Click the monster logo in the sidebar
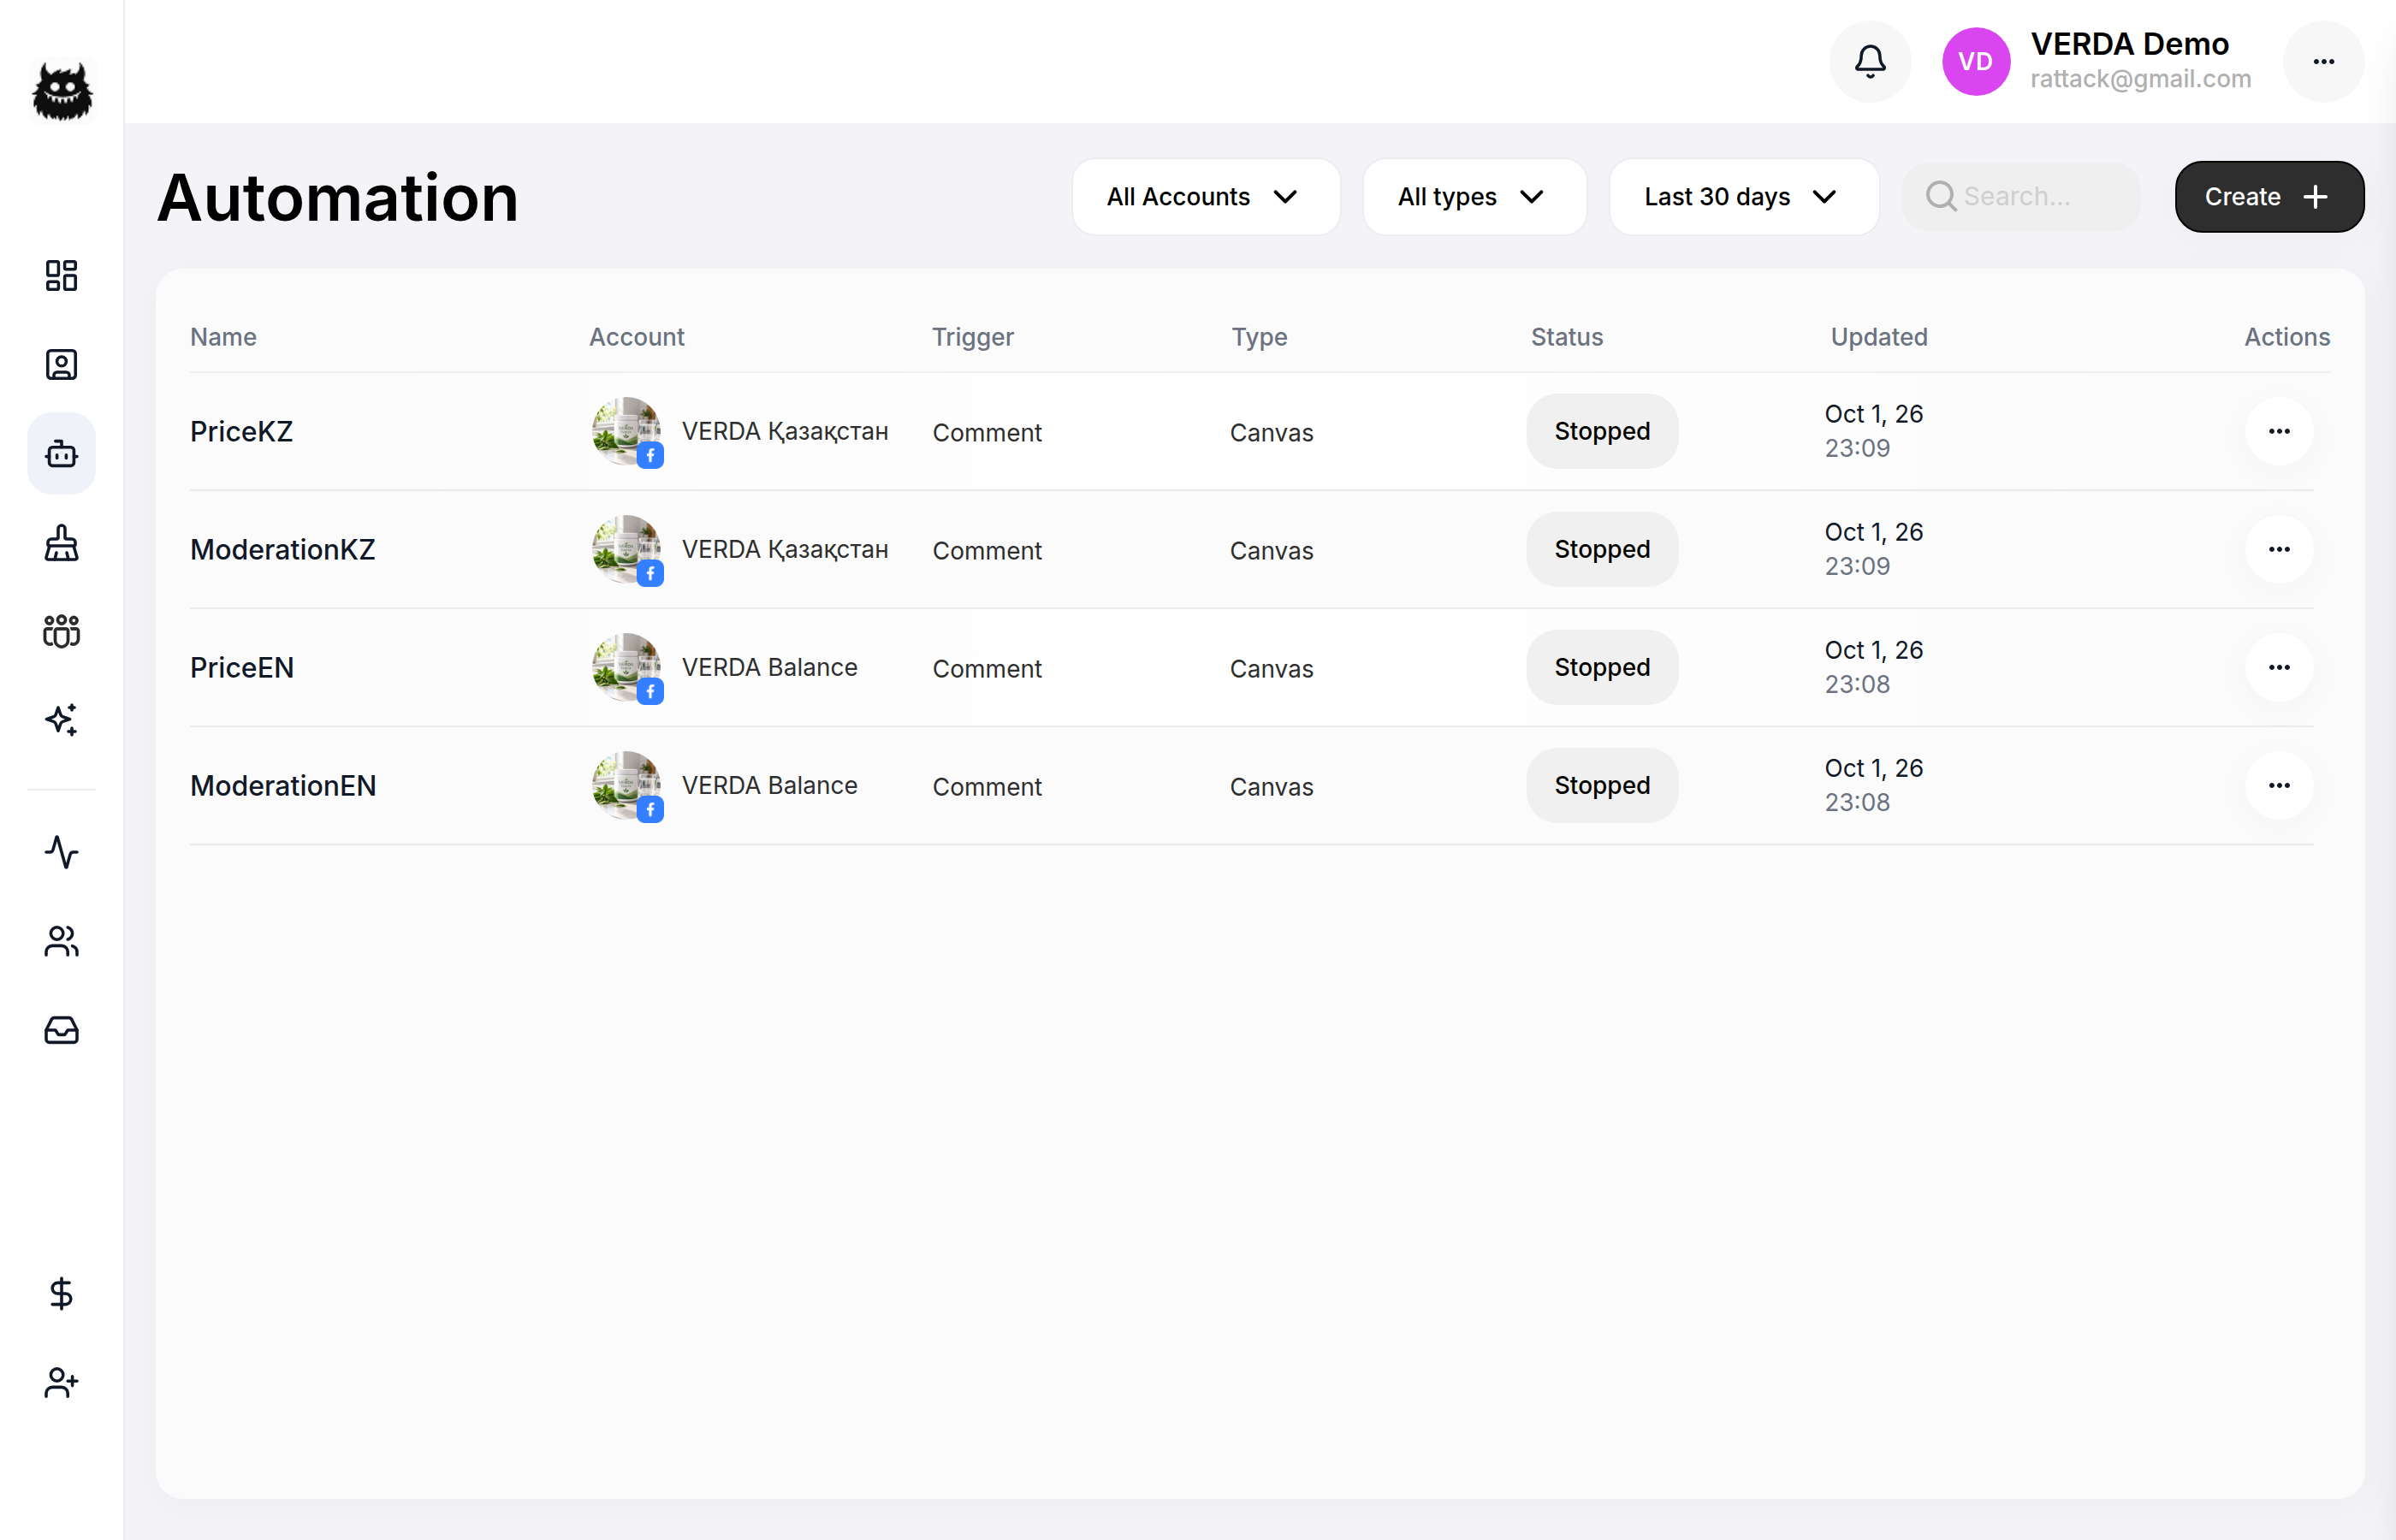The height and width of the screenshot is (1540, 2396). 62,91
